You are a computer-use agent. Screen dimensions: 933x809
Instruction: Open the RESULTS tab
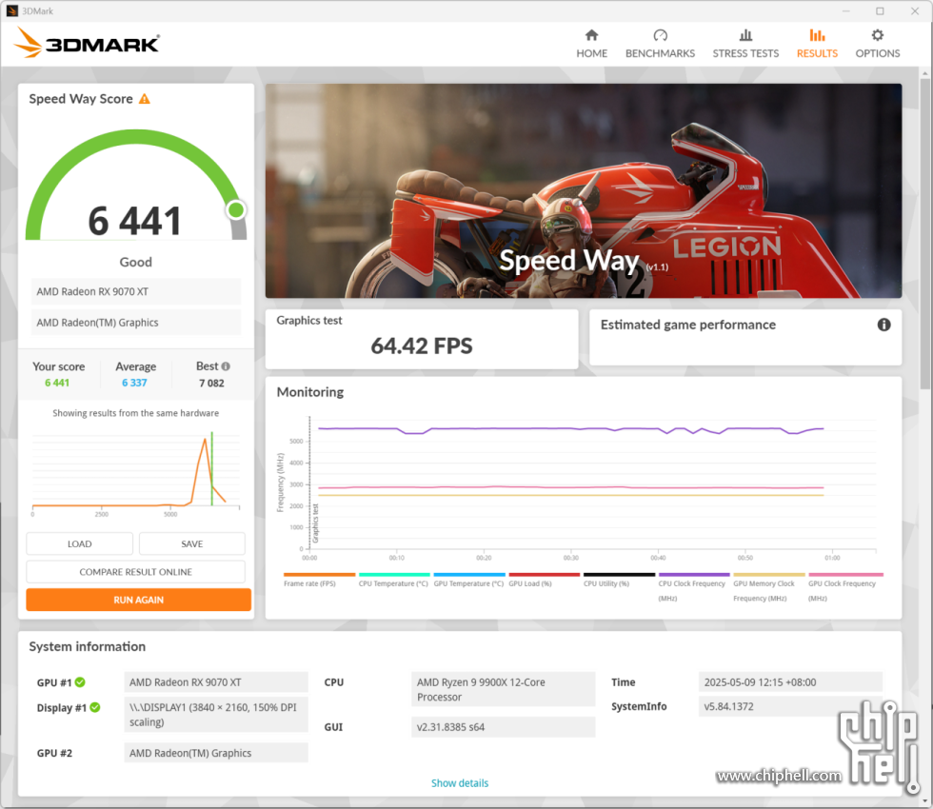[817, 44]
